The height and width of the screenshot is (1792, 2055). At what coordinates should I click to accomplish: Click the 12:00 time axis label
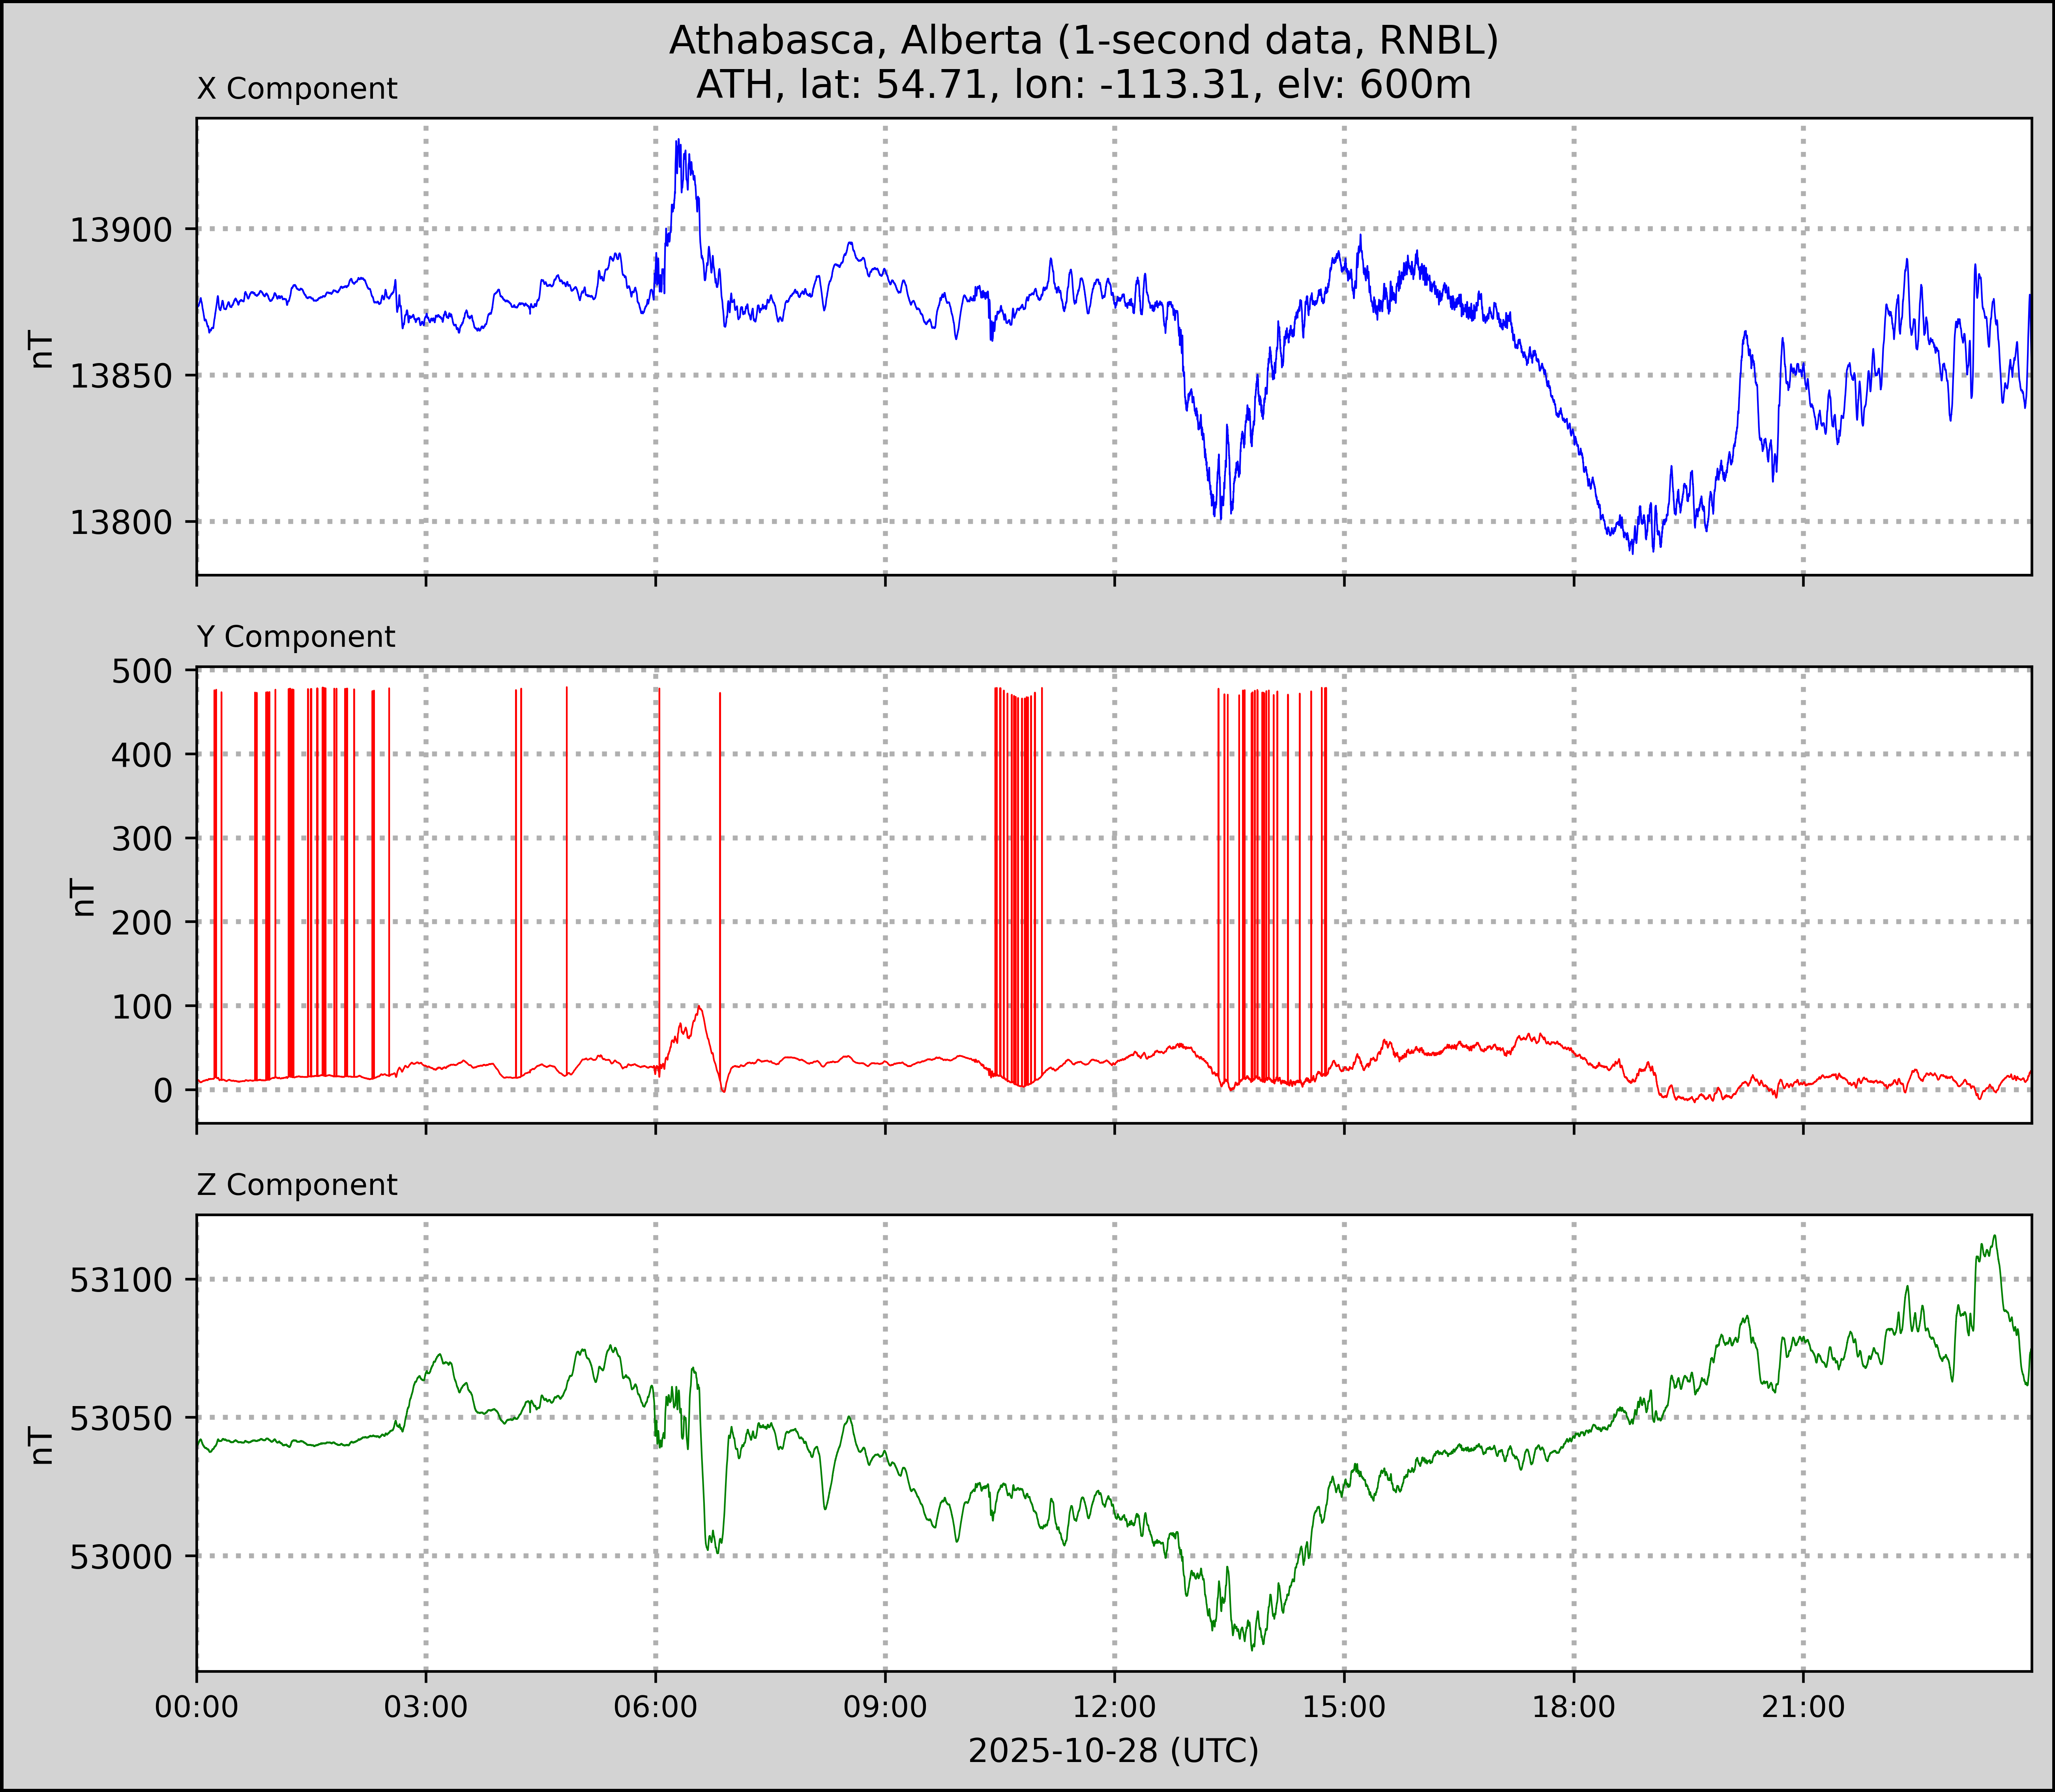click(x=1115, y=1707)
